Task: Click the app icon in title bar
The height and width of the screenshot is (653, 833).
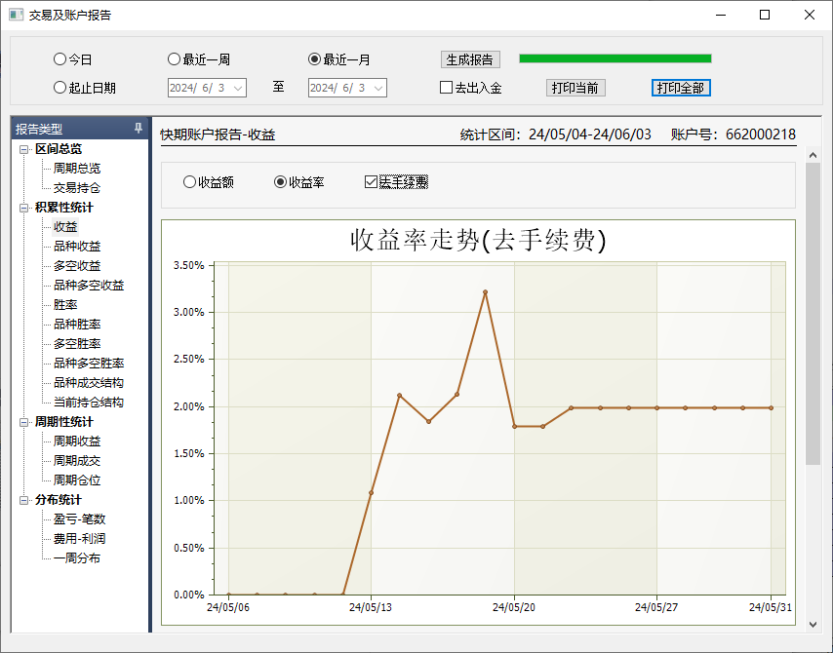Action: 16,15
